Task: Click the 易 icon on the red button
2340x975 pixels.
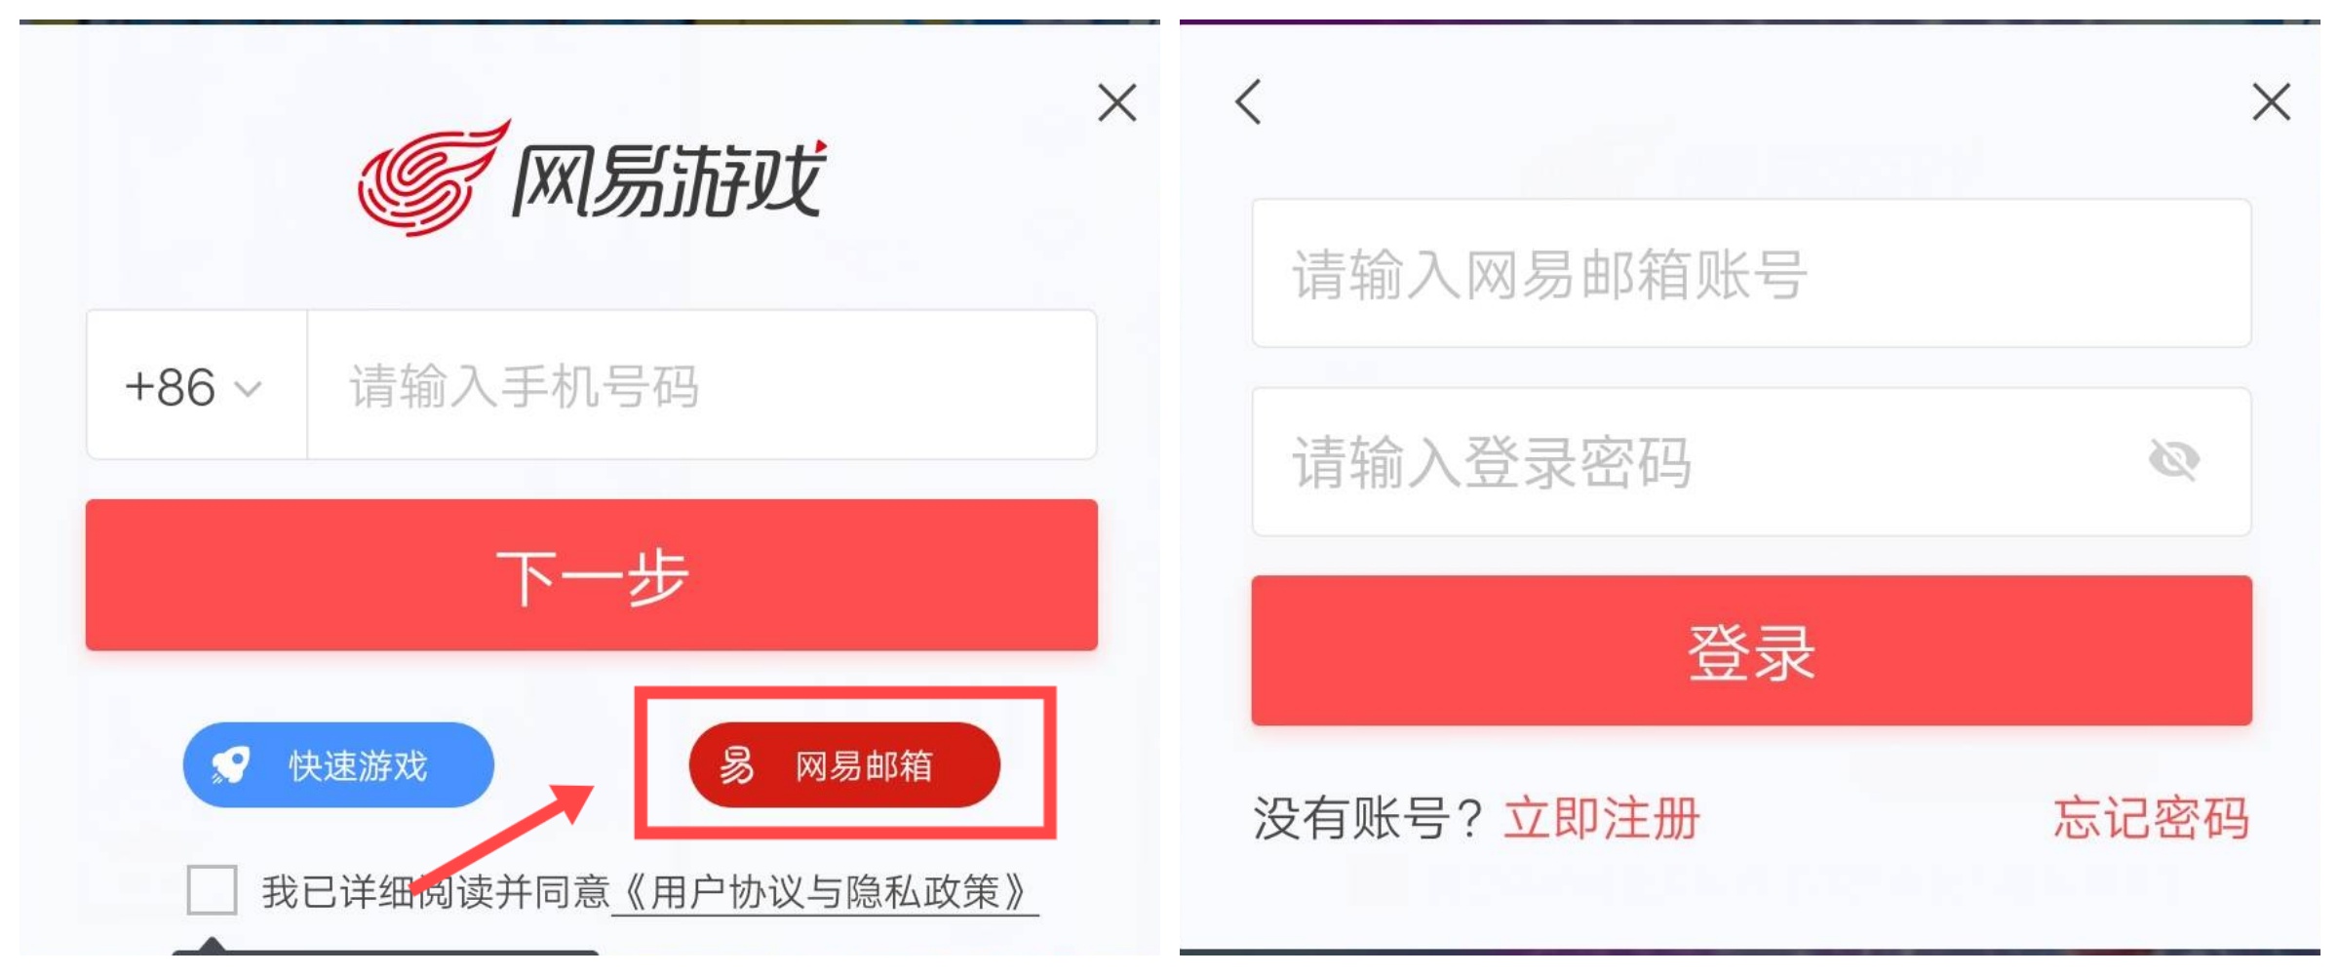Action: coord(737,765)
